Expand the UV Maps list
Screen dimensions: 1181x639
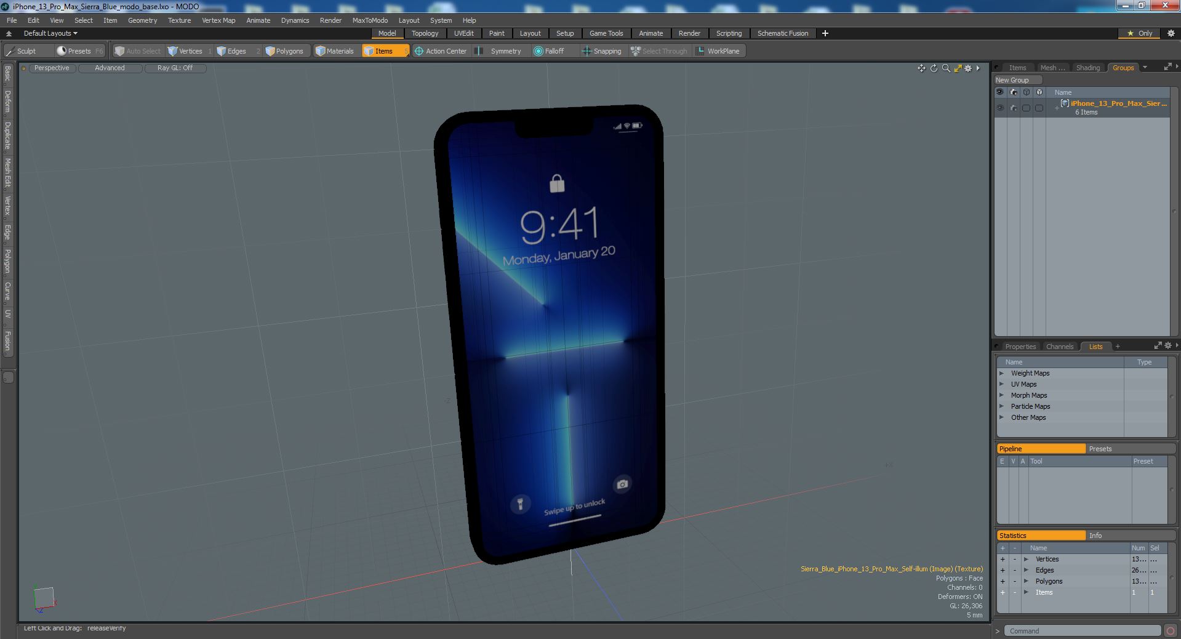point(1001,384)
